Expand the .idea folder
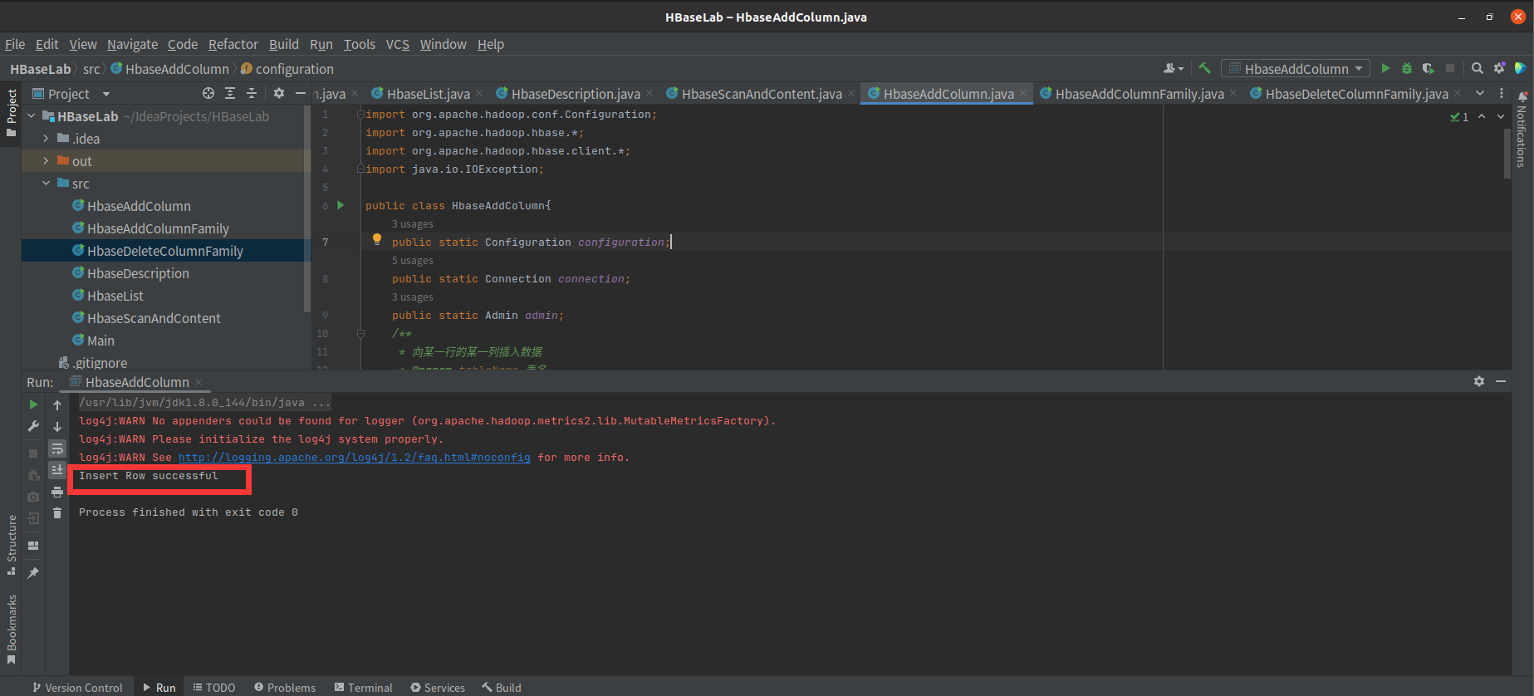Viewport: 1534px width, 696px height. pos(46,139)
